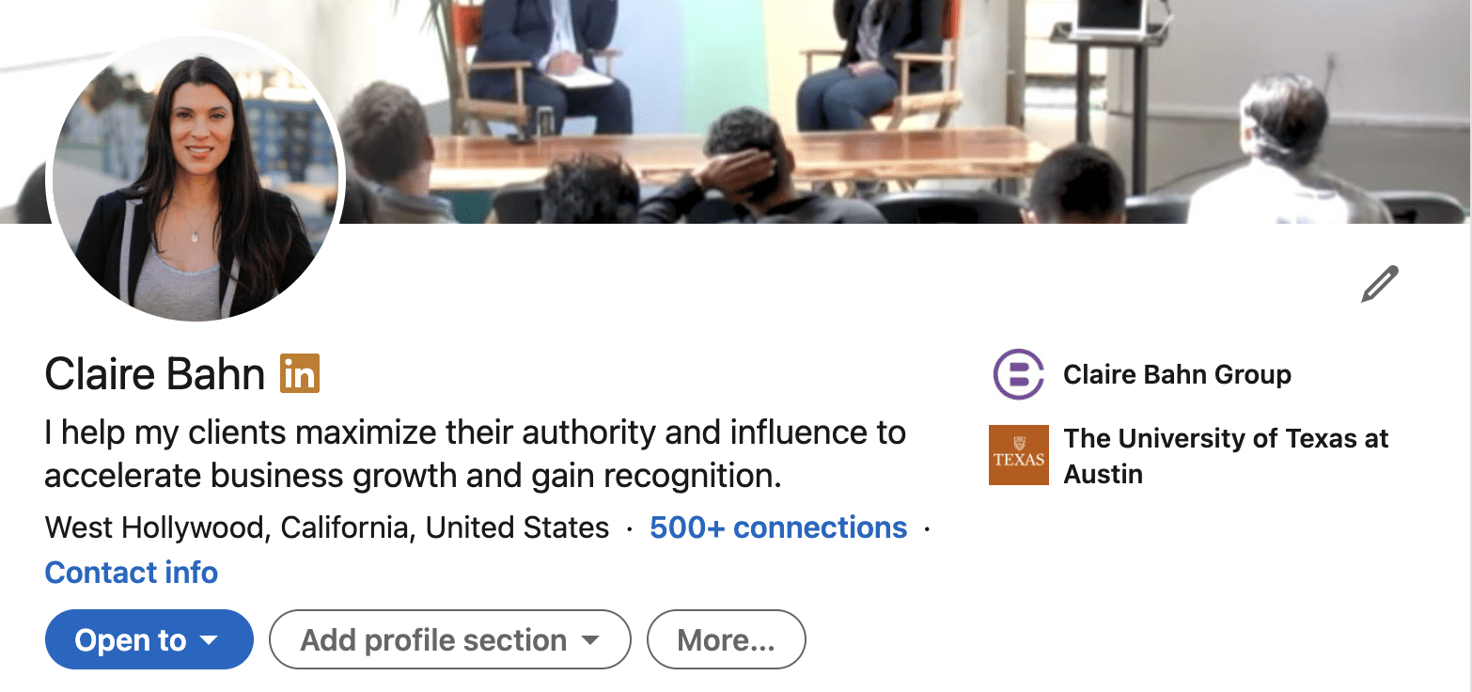Viewport: 1472px width, 692px height.
Task: Expand the Add profile section arrow
Action: click(x=590, y=640)
